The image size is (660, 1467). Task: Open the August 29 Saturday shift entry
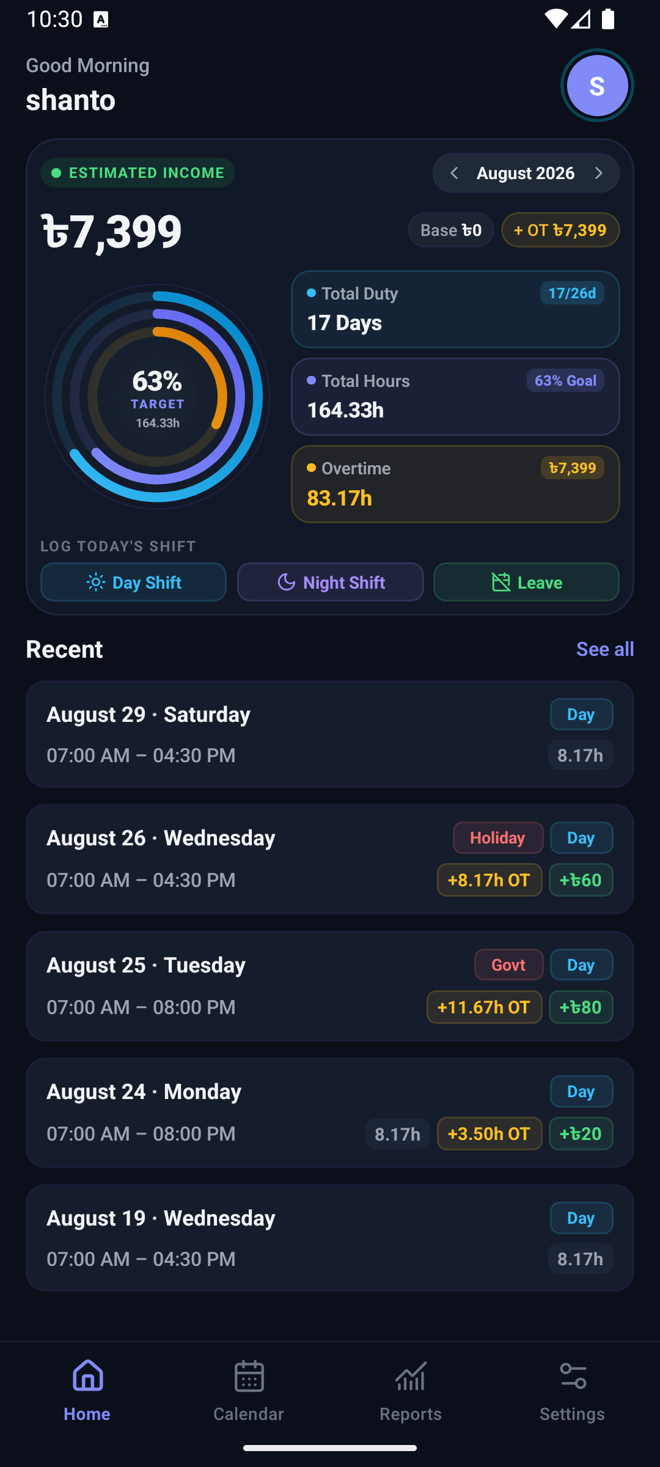(330, 734)
